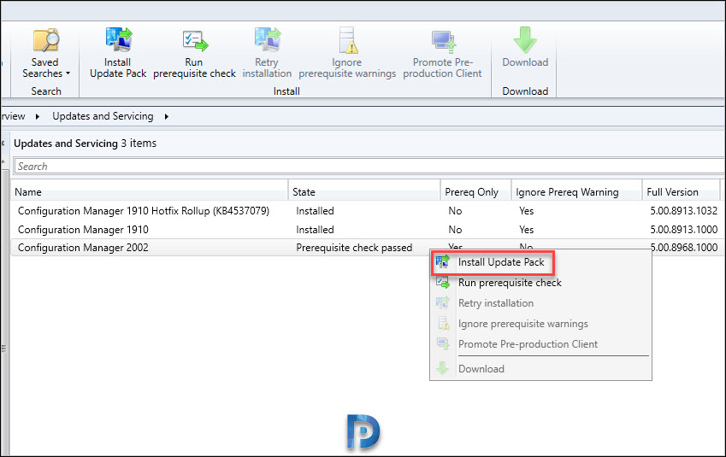The image size is (726, 457).
Task: Sort by the Name column header
Action: (149, 192)
